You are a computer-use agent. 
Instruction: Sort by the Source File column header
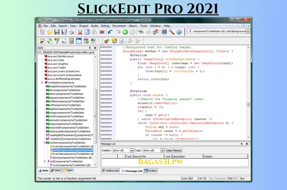(148, 156)
